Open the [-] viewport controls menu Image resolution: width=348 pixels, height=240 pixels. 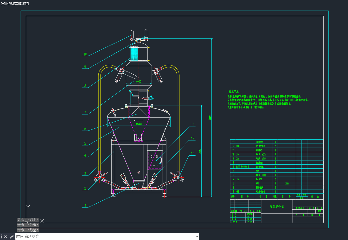[3, 3]
